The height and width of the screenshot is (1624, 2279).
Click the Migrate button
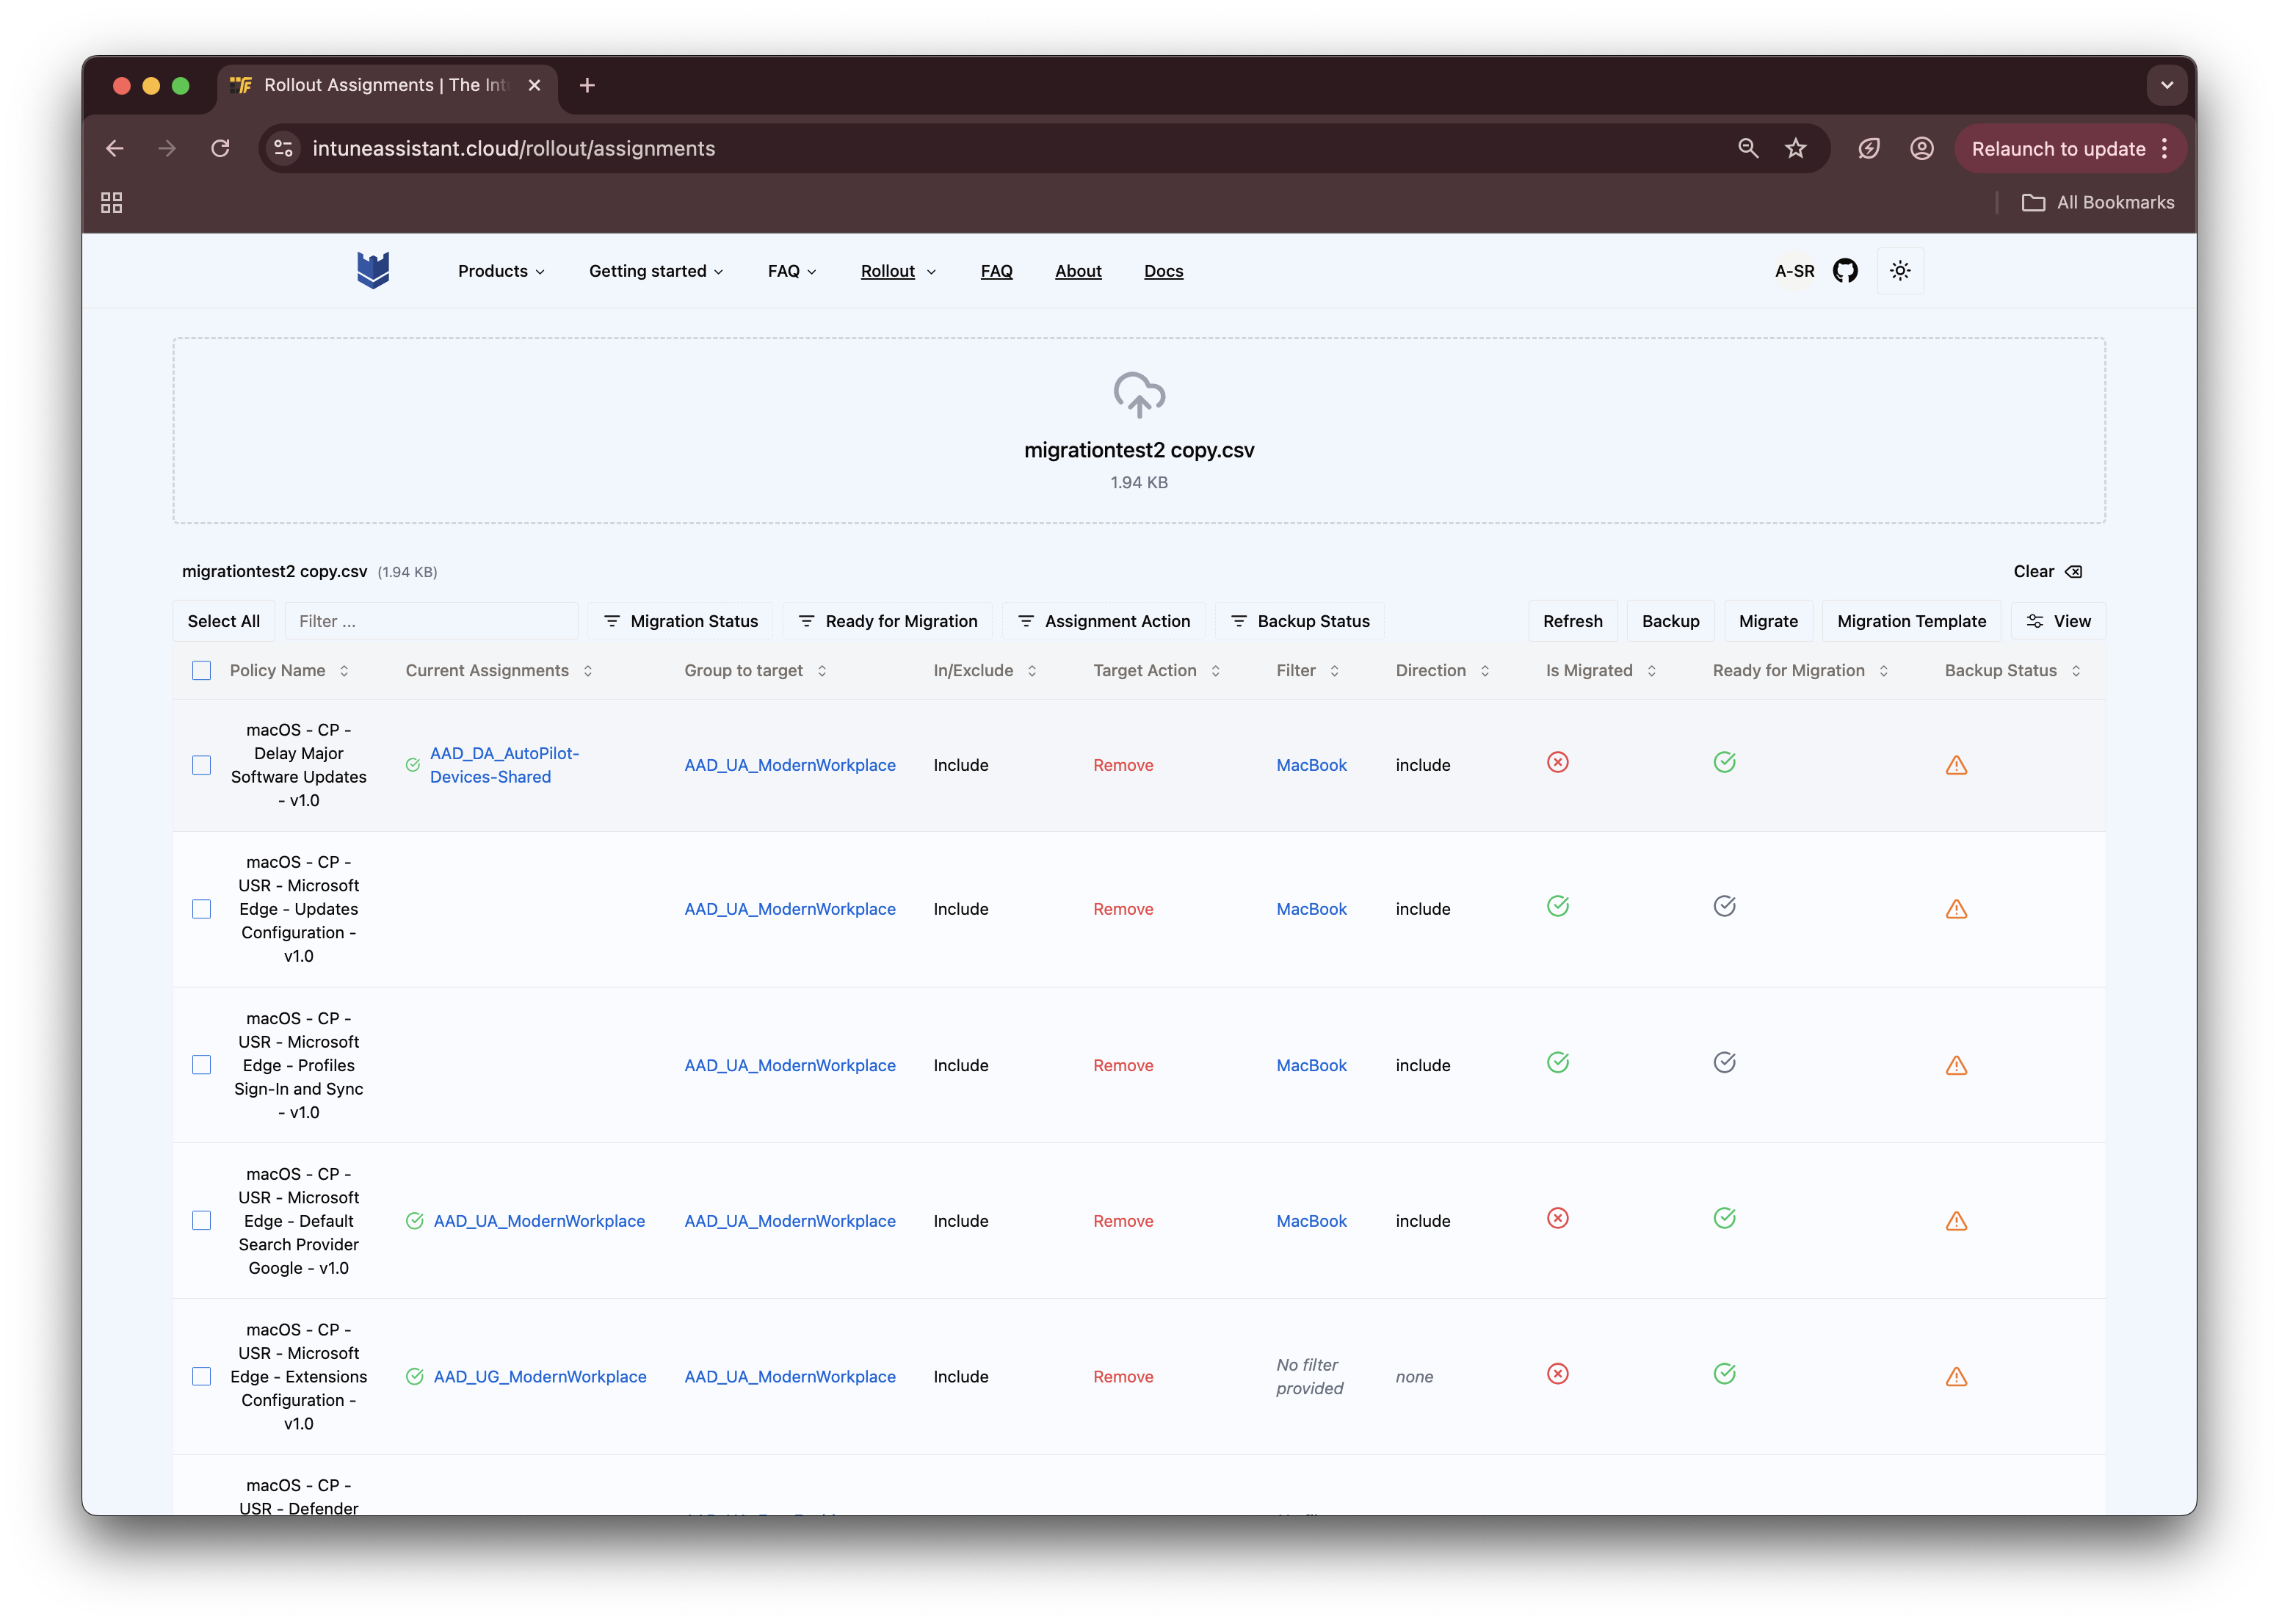pyautogui.click(x=1768, y=621)
